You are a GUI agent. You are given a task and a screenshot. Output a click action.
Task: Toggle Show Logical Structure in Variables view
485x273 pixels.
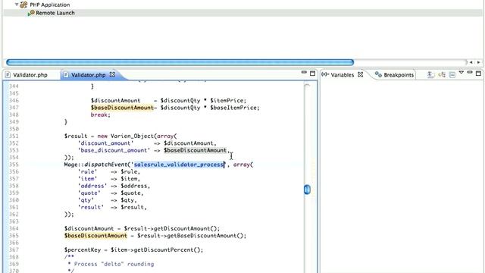click(442, 74)
